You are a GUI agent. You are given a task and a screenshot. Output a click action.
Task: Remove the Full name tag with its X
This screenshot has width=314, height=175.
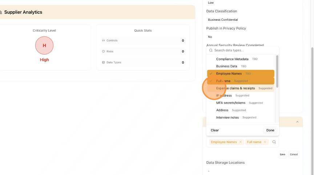tap(265, 142)
